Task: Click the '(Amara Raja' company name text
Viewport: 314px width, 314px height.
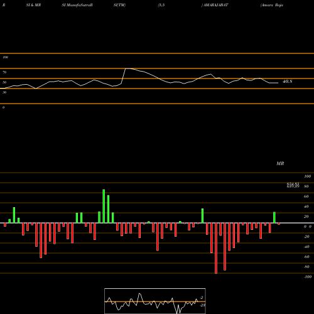Action: [x=272, y=5]
